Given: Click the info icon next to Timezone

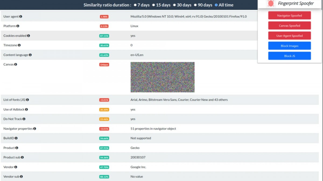Looking at the screenshot, I should [19, 45].
